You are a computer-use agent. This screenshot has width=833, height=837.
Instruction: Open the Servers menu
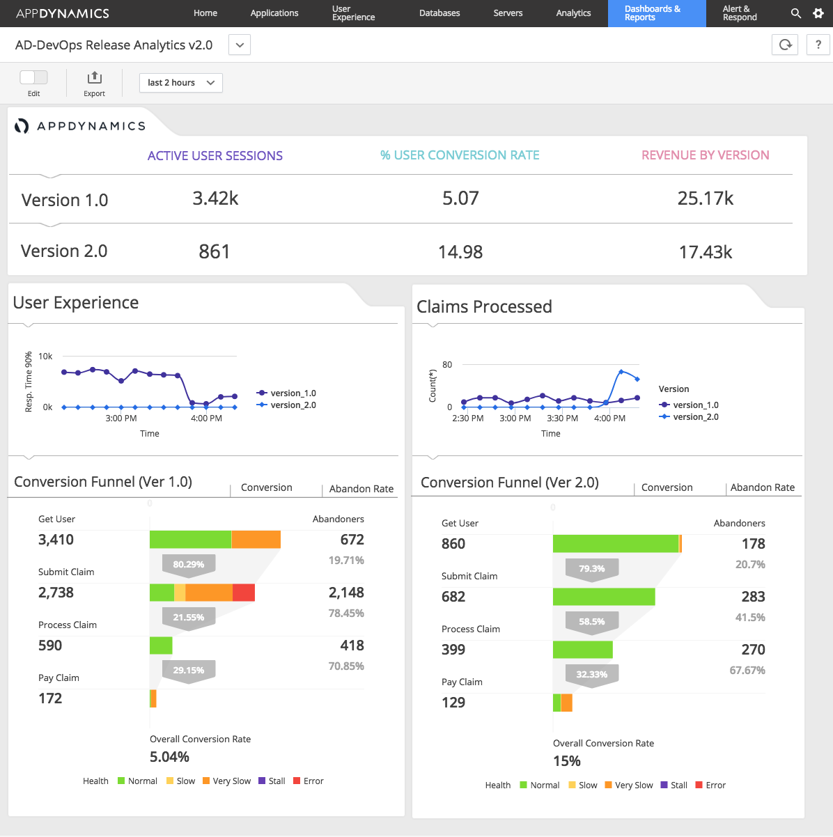(508, 13)
